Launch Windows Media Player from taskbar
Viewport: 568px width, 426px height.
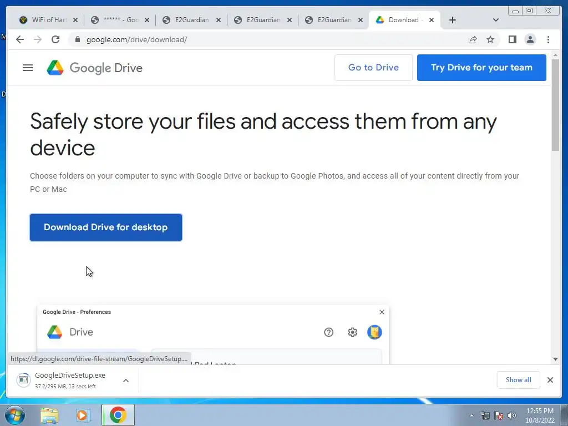pos(83,415)
